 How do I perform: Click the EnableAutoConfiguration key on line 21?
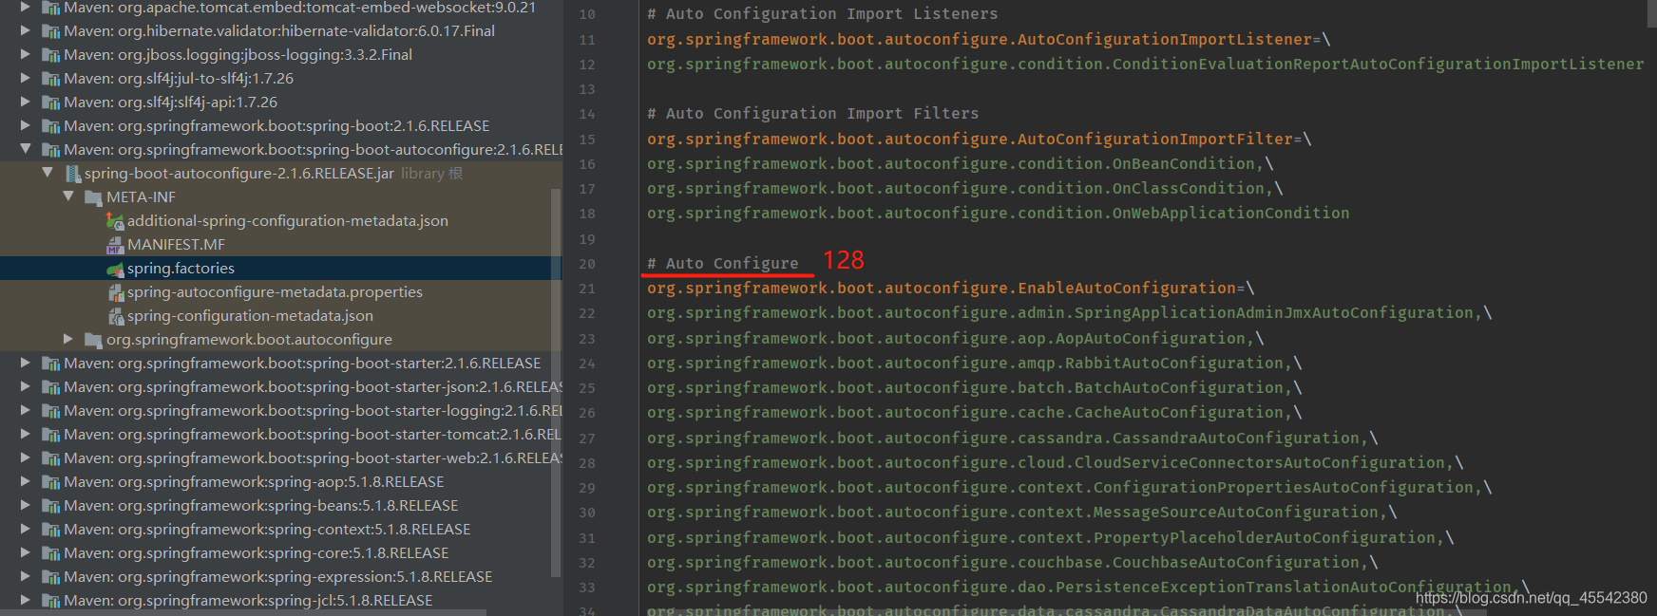coord(942,289)
